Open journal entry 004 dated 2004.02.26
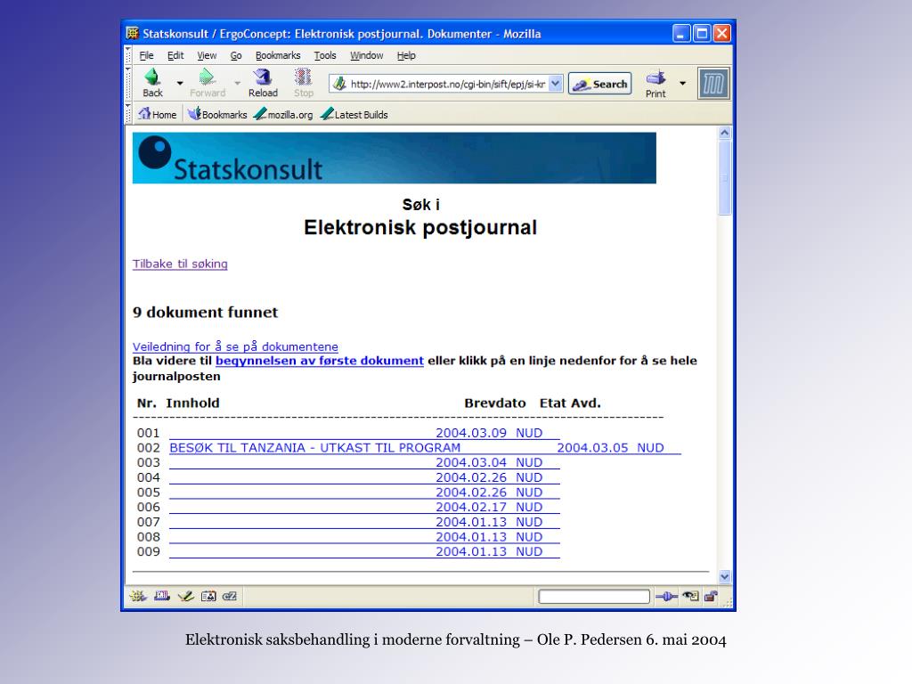Image resolution: width=912 pixels, height=684 pixels. (364, 477)
